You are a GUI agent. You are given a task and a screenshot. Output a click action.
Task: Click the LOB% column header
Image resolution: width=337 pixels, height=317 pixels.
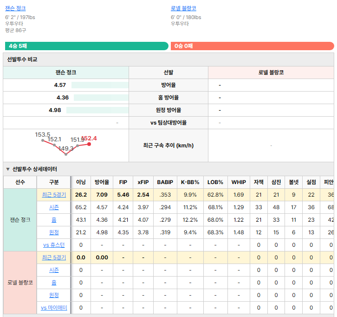pyautogui.click(x=215, y=182)
